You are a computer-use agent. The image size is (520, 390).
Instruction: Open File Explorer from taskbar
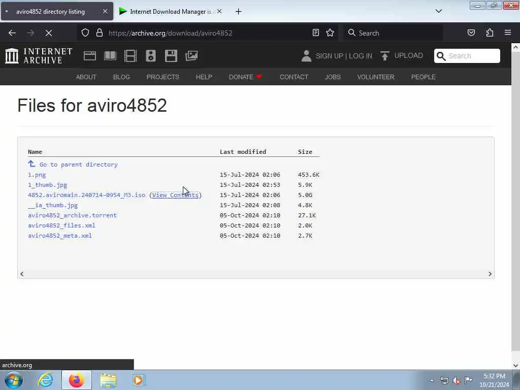tap(108, 380)
